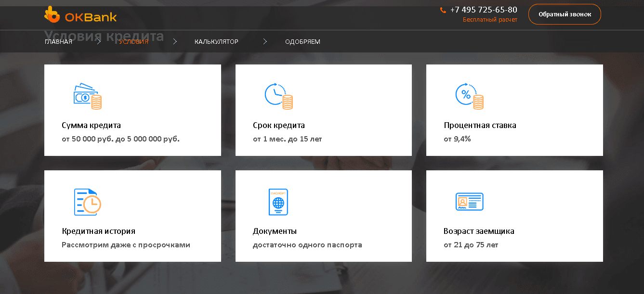Select the clock and coins icon for Срок кредита

click(x=278, y=96)
